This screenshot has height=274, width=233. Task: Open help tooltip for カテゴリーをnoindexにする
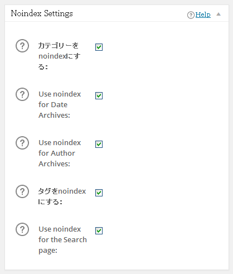pyautogui.click(x=22, y=46)
